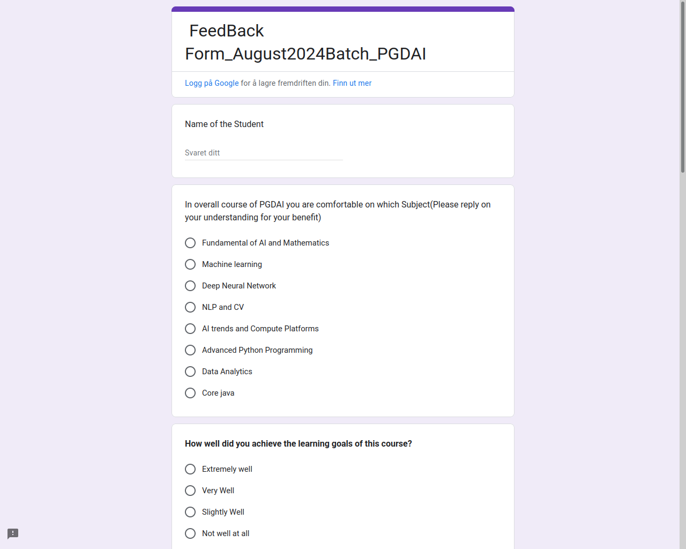686x549 pixels.
Task: Click the vertical page scrollbar thumb
Action: (683, 88)
